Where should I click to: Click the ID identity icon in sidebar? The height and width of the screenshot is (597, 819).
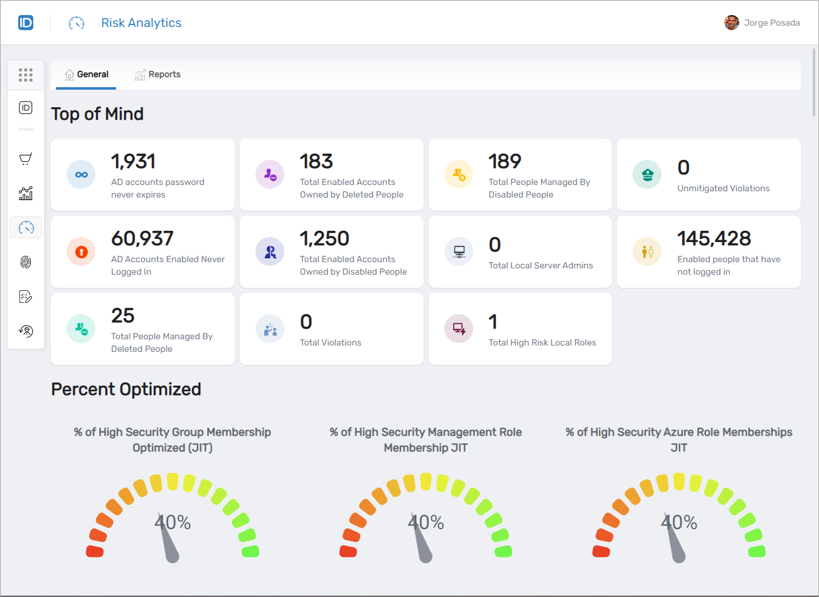[26, 108]
